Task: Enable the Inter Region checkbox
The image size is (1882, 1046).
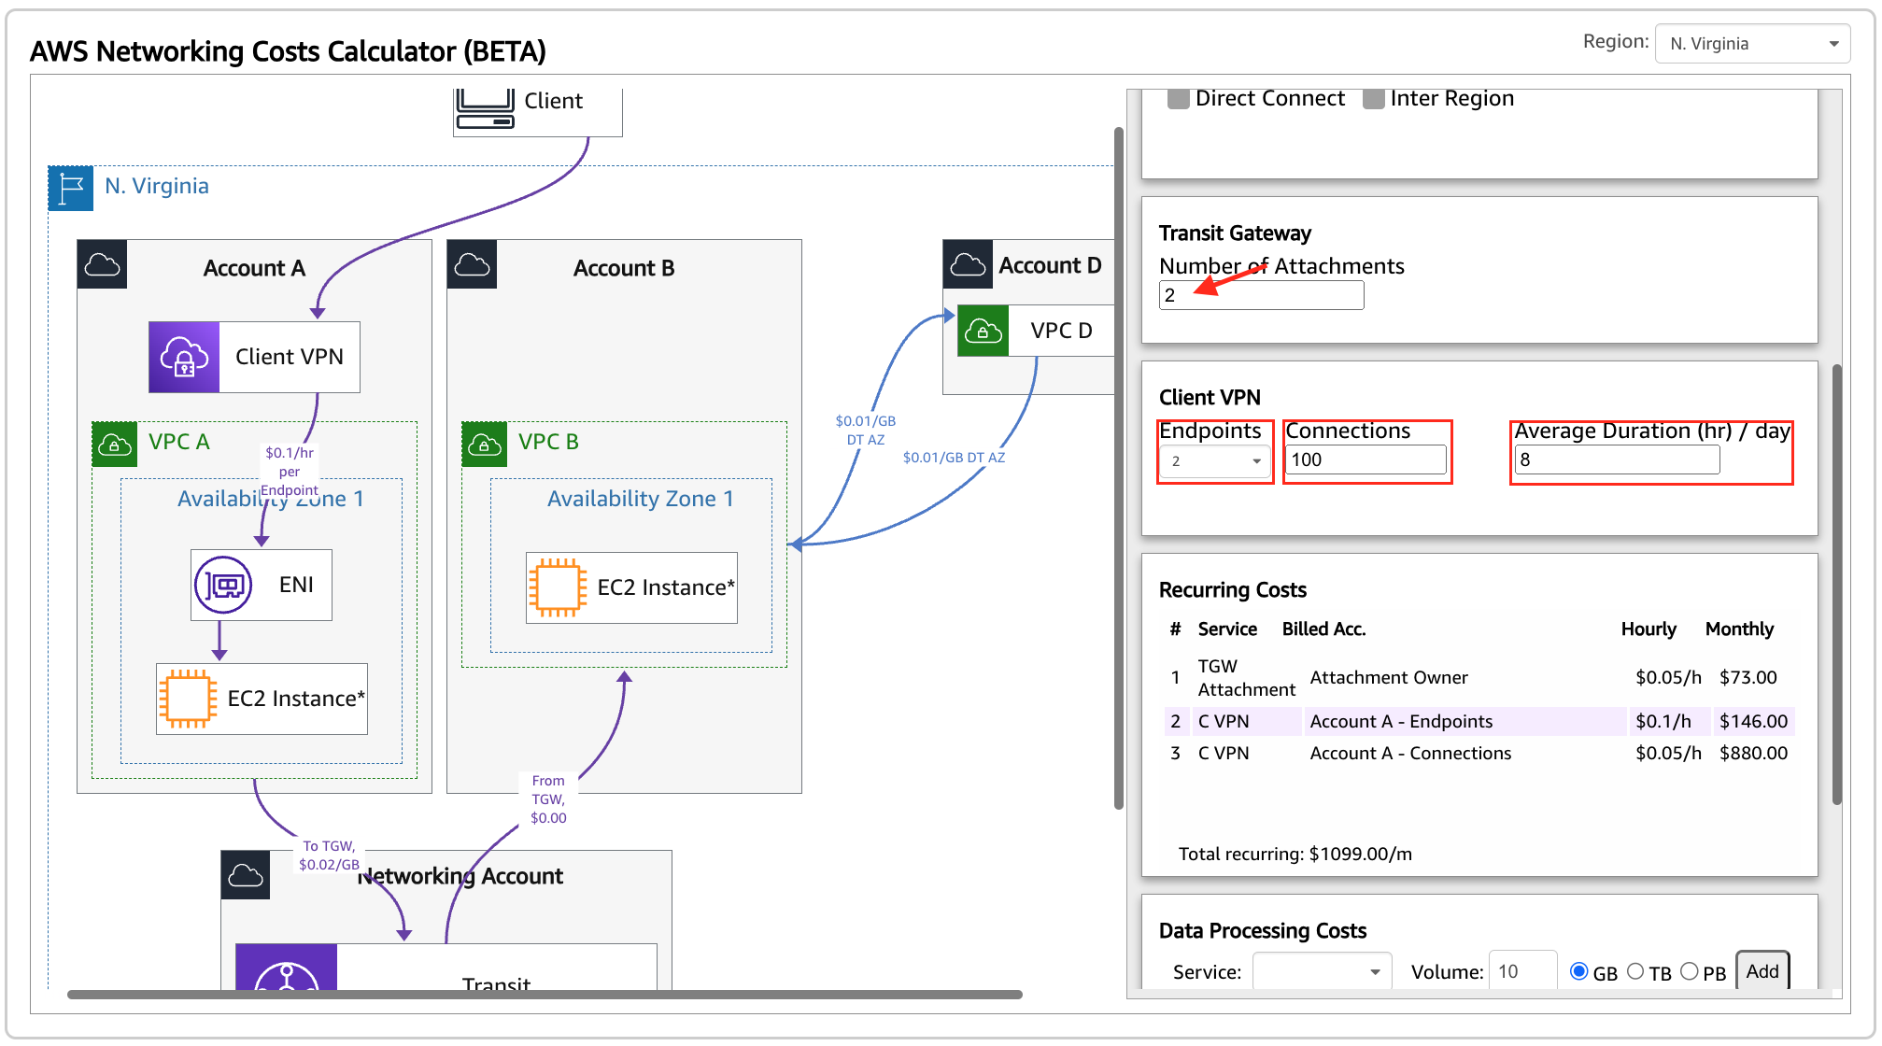Action: 1373,99
